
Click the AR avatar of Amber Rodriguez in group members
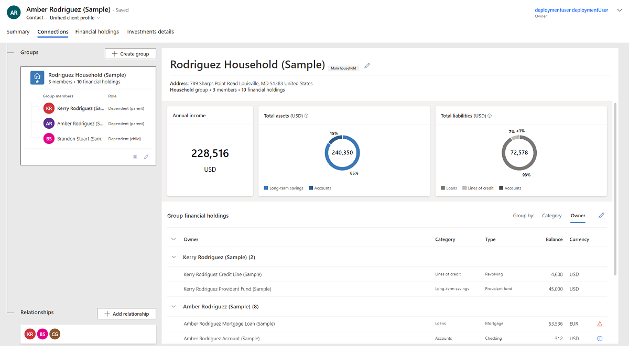point(49,124)
